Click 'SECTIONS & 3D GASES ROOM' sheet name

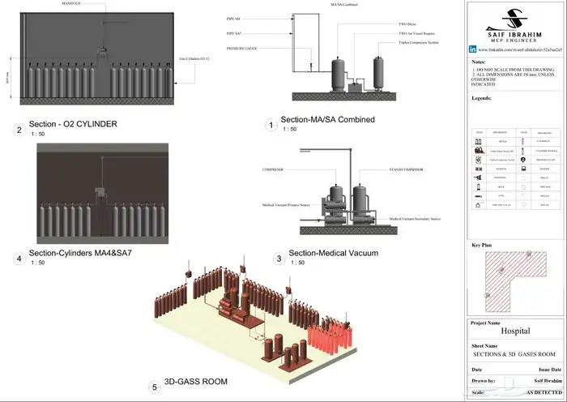515,355
